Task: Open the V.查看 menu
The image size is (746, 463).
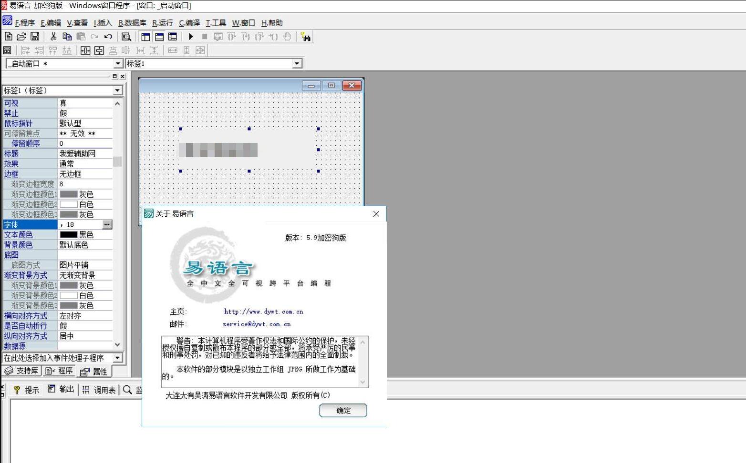Action: click(77, 23)
